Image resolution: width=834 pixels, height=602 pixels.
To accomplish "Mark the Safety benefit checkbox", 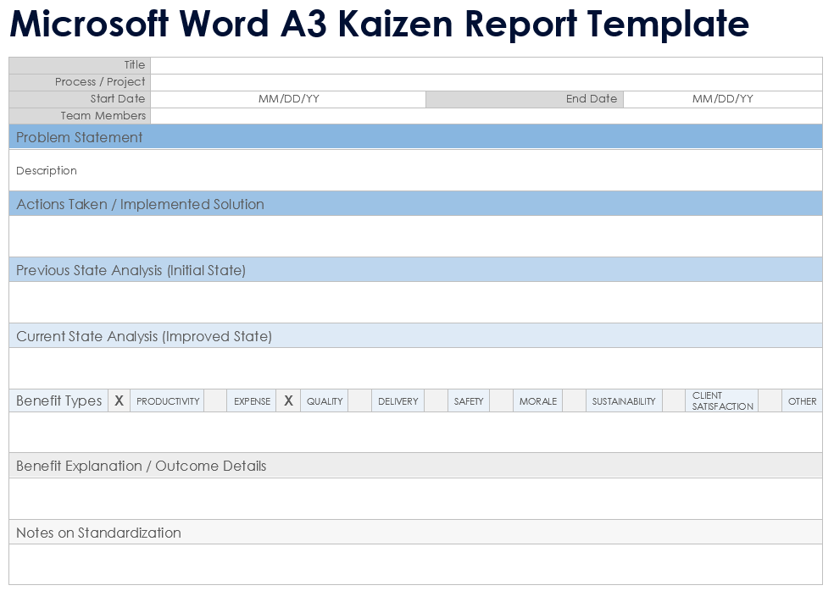I will [x=436, y=401].
